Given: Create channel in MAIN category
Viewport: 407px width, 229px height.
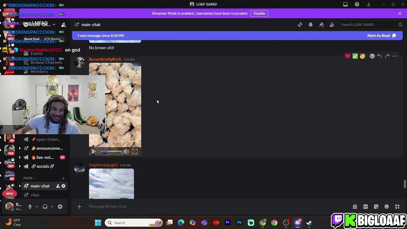Looking at the screenshot, I should click(x=63, y=178).
